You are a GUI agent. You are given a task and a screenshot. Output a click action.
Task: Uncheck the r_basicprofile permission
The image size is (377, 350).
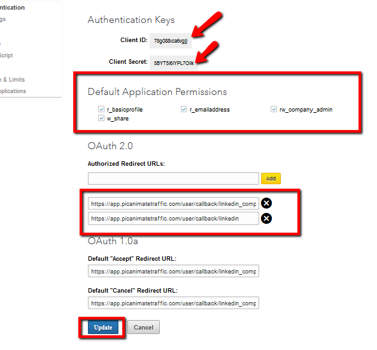tap(101, 109)
